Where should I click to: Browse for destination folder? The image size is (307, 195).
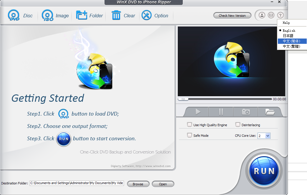pos(138,184)
